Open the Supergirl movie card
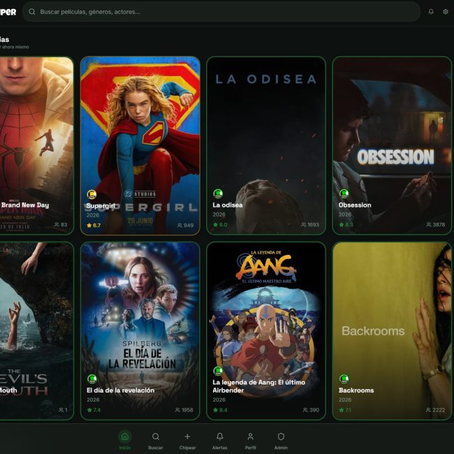This screenshot has height=454, width=454. pos(140,146)
